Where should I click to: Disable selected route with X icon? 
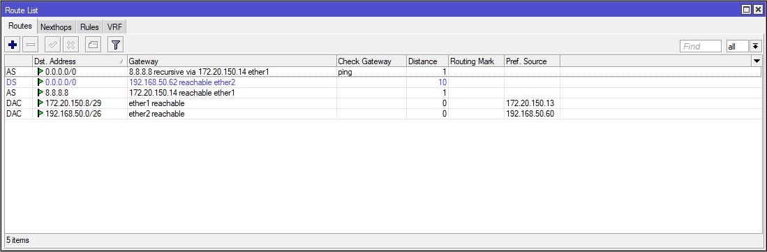70,45
